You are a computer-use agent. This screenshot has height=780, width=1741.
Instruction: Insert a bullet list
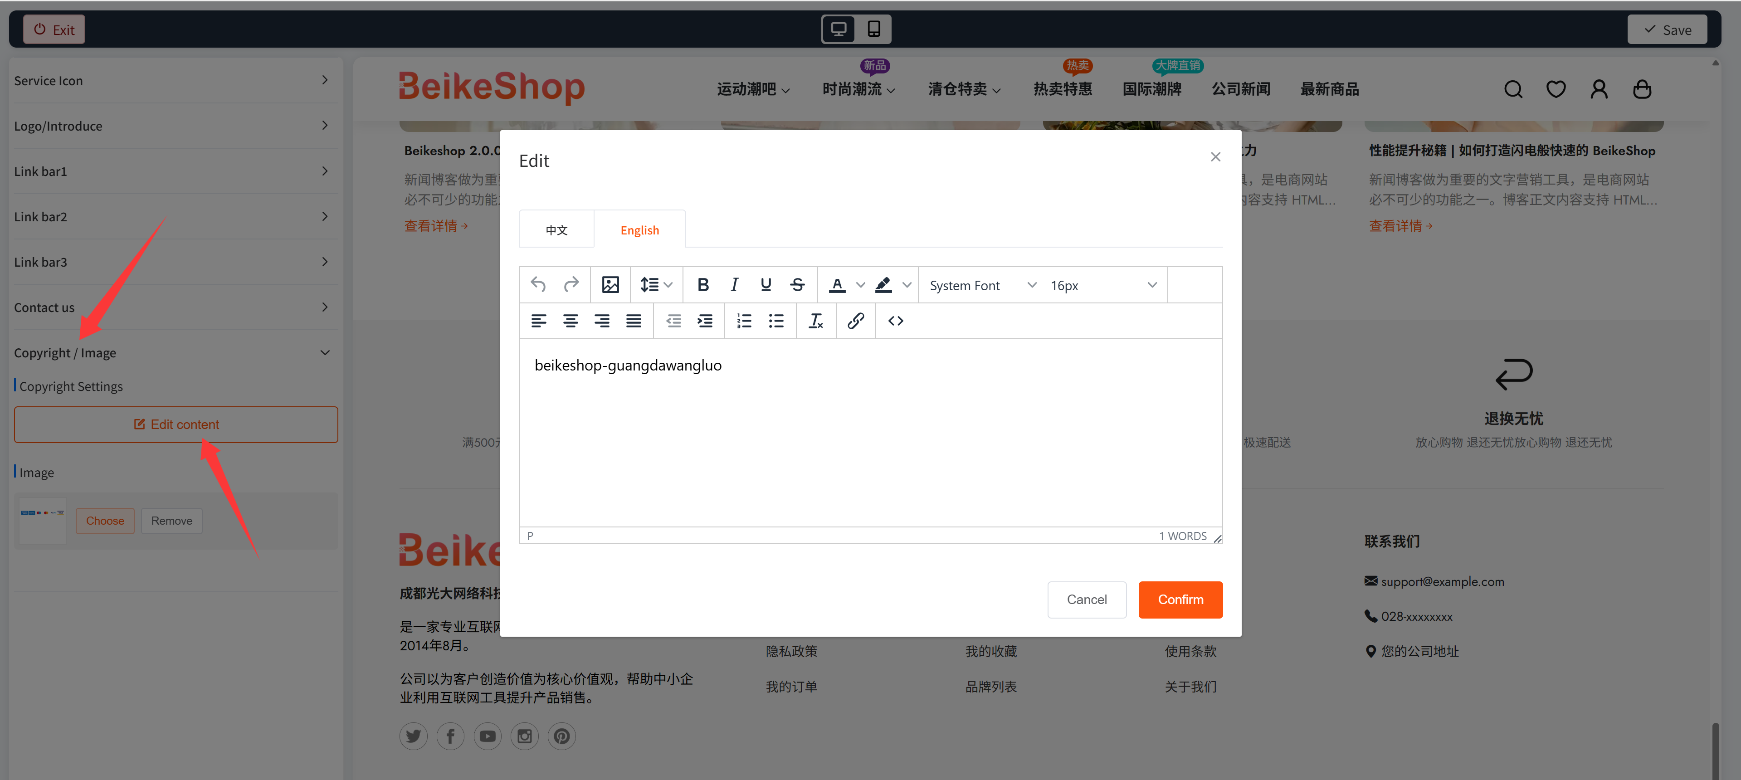(776, 321)
